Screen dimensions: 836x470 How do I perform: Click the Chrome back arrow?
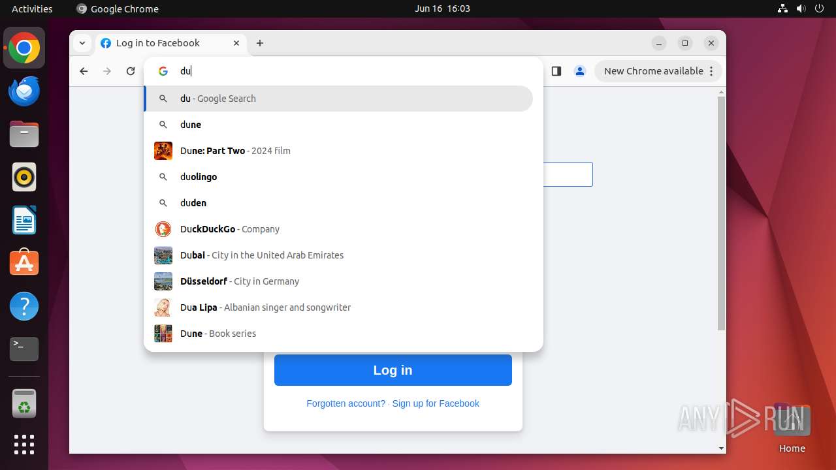click(84, 71)
